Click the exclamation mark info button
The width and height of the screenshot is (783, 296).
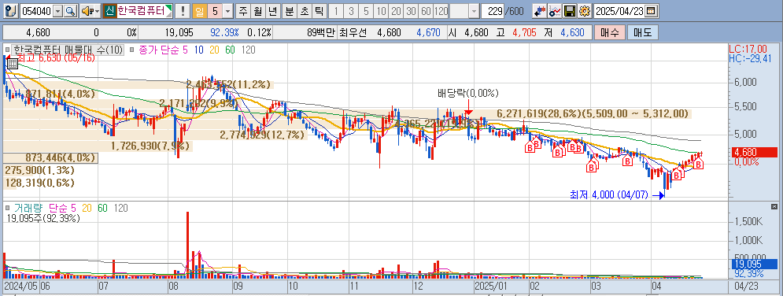[x=183, y=10]
